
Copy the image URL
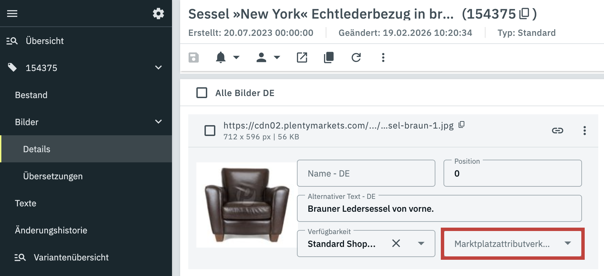tap(461, 125)
